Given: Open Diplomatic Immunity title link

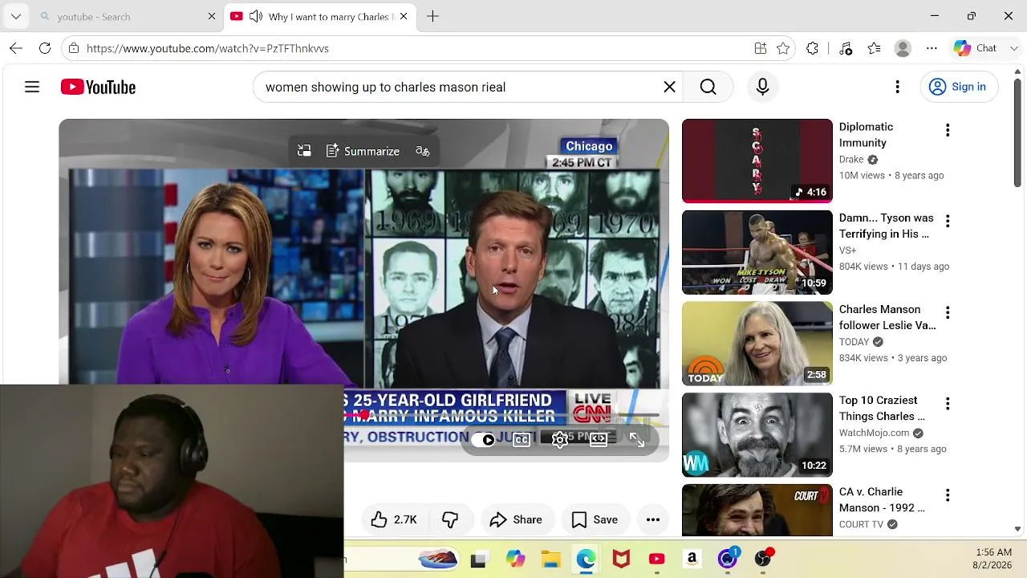Looking at the screenshot, I should point(866,135).
